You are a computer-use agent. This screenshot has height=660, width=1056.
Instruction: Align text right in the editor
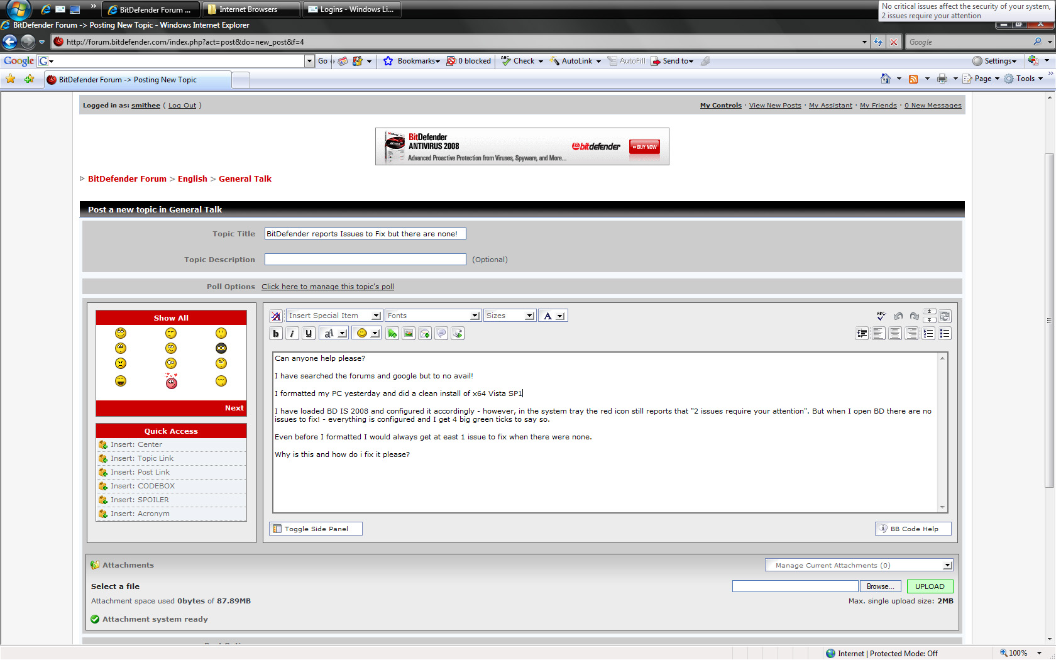pyautogui.click(x=911, y=334)
